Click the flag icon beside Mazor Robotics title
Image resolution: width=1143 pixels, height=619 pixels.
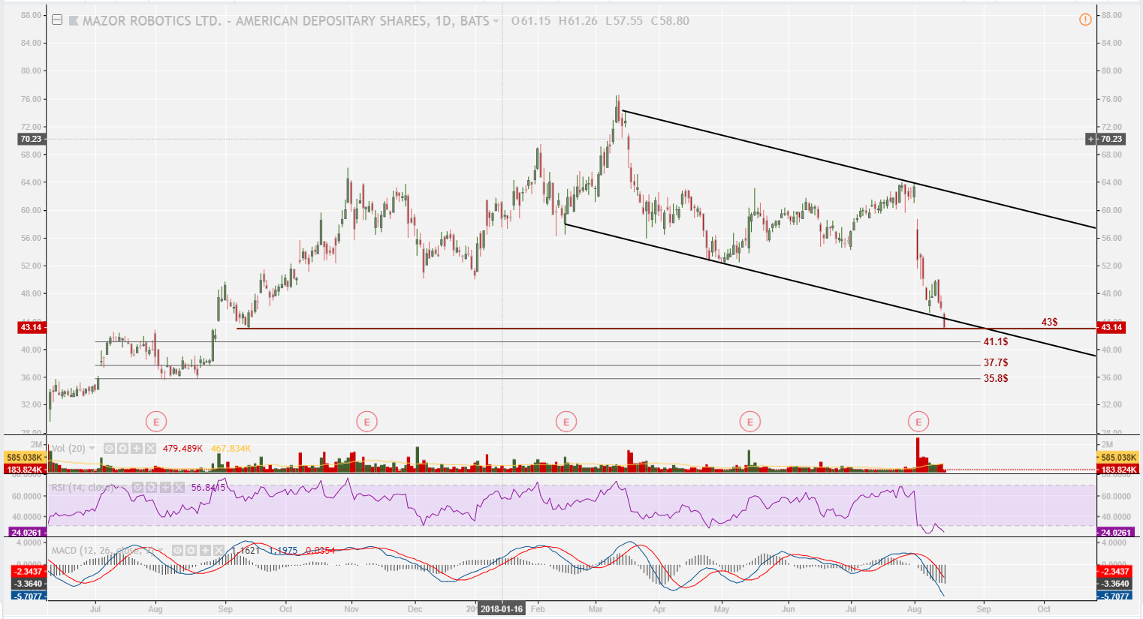pos(74,21)
